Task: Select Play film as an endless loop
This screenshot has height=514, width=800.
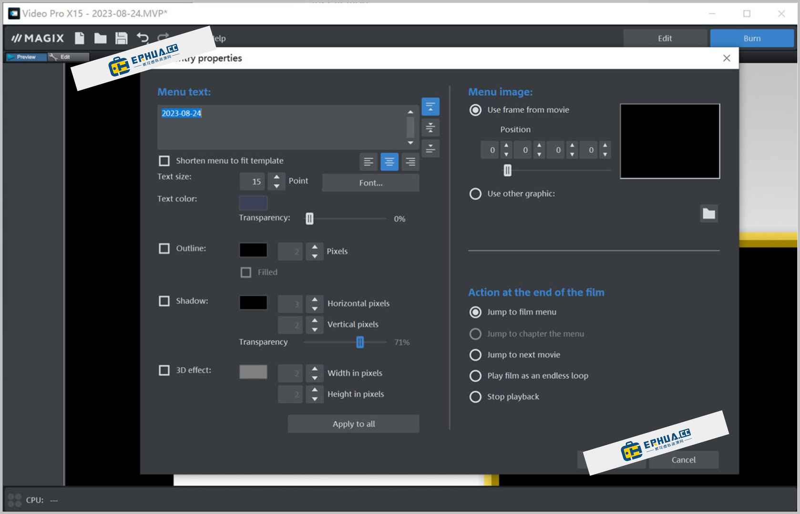Action: point(475,376)
